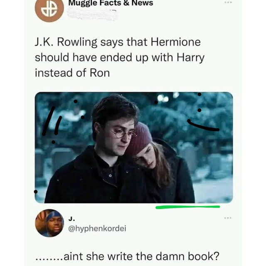Click the display name J.

point(71,219)
